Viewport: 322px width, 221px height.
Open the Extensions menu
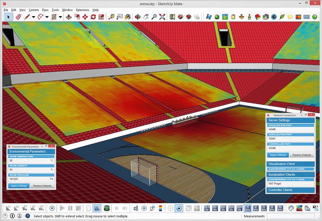coord(82,10)
